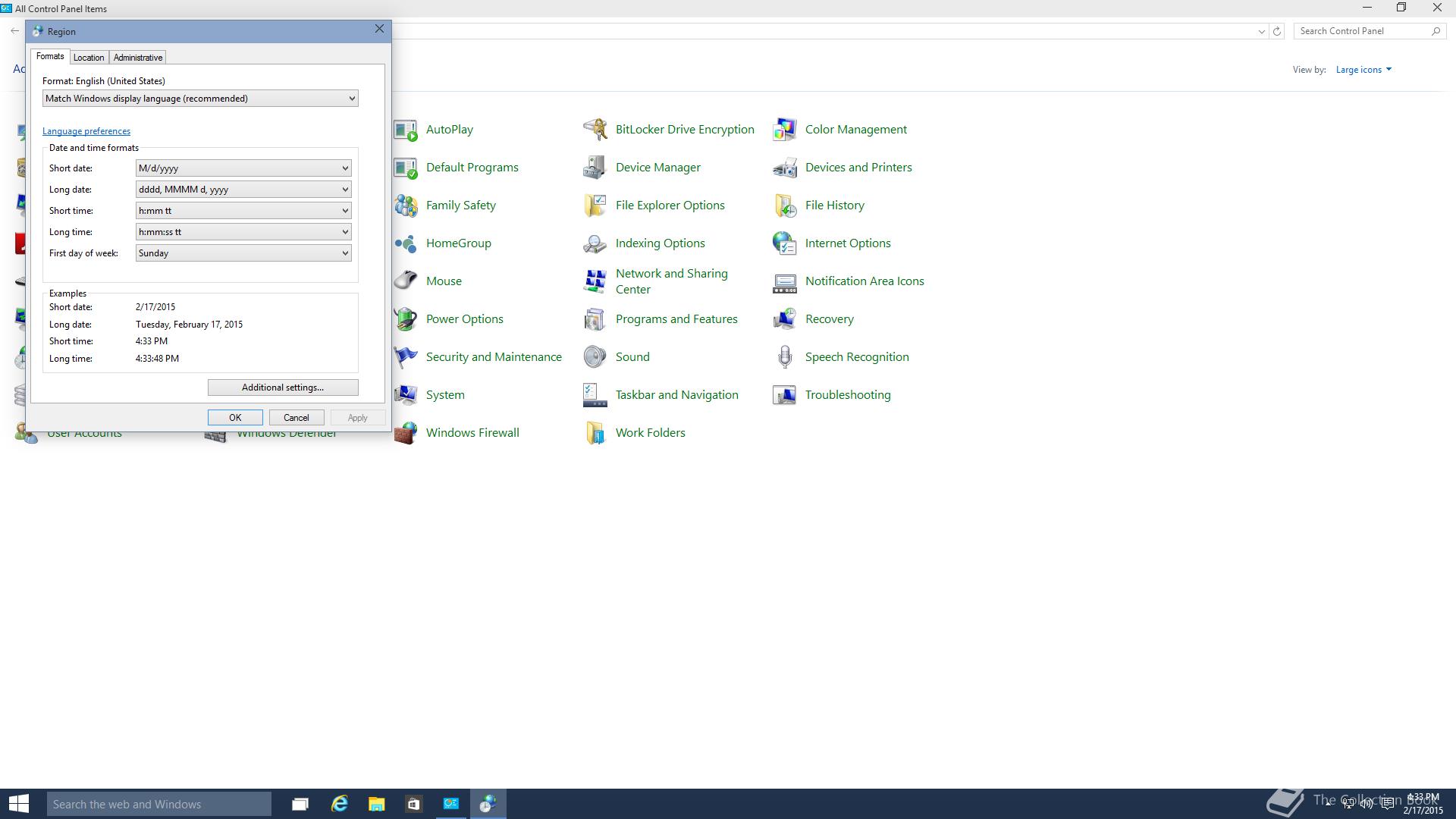The image size is (1456, 819).
Task: Open the Recovery icon
Action: point(785,319)
